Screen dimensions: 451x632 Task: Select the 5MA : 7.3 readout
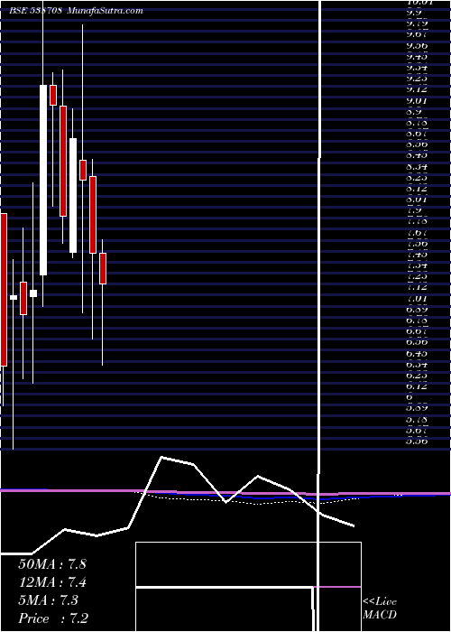pyautogui.click(x=49, y=600)
